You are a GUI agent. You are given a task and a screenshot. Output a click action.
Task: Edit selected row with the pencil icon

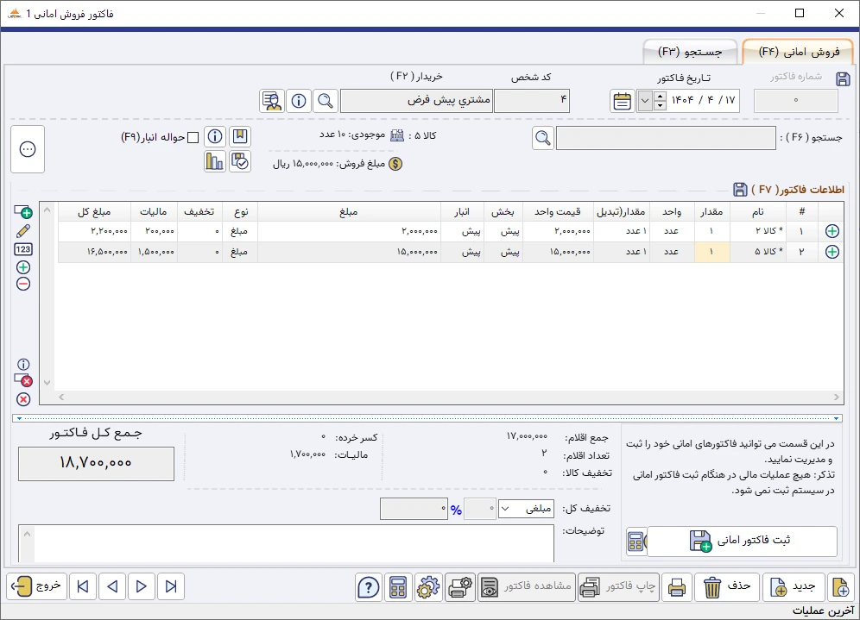pos(23,231)
